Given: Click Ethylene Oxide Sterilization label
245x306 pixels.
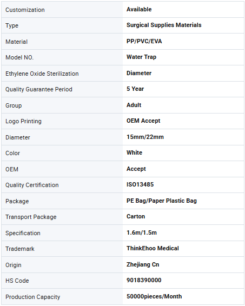Looking at the screenshot, I should pos(42,74).
